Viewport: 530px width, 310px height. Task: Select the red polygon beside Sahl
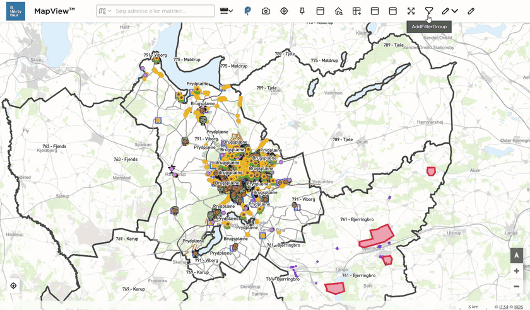(x=335, y=288)
